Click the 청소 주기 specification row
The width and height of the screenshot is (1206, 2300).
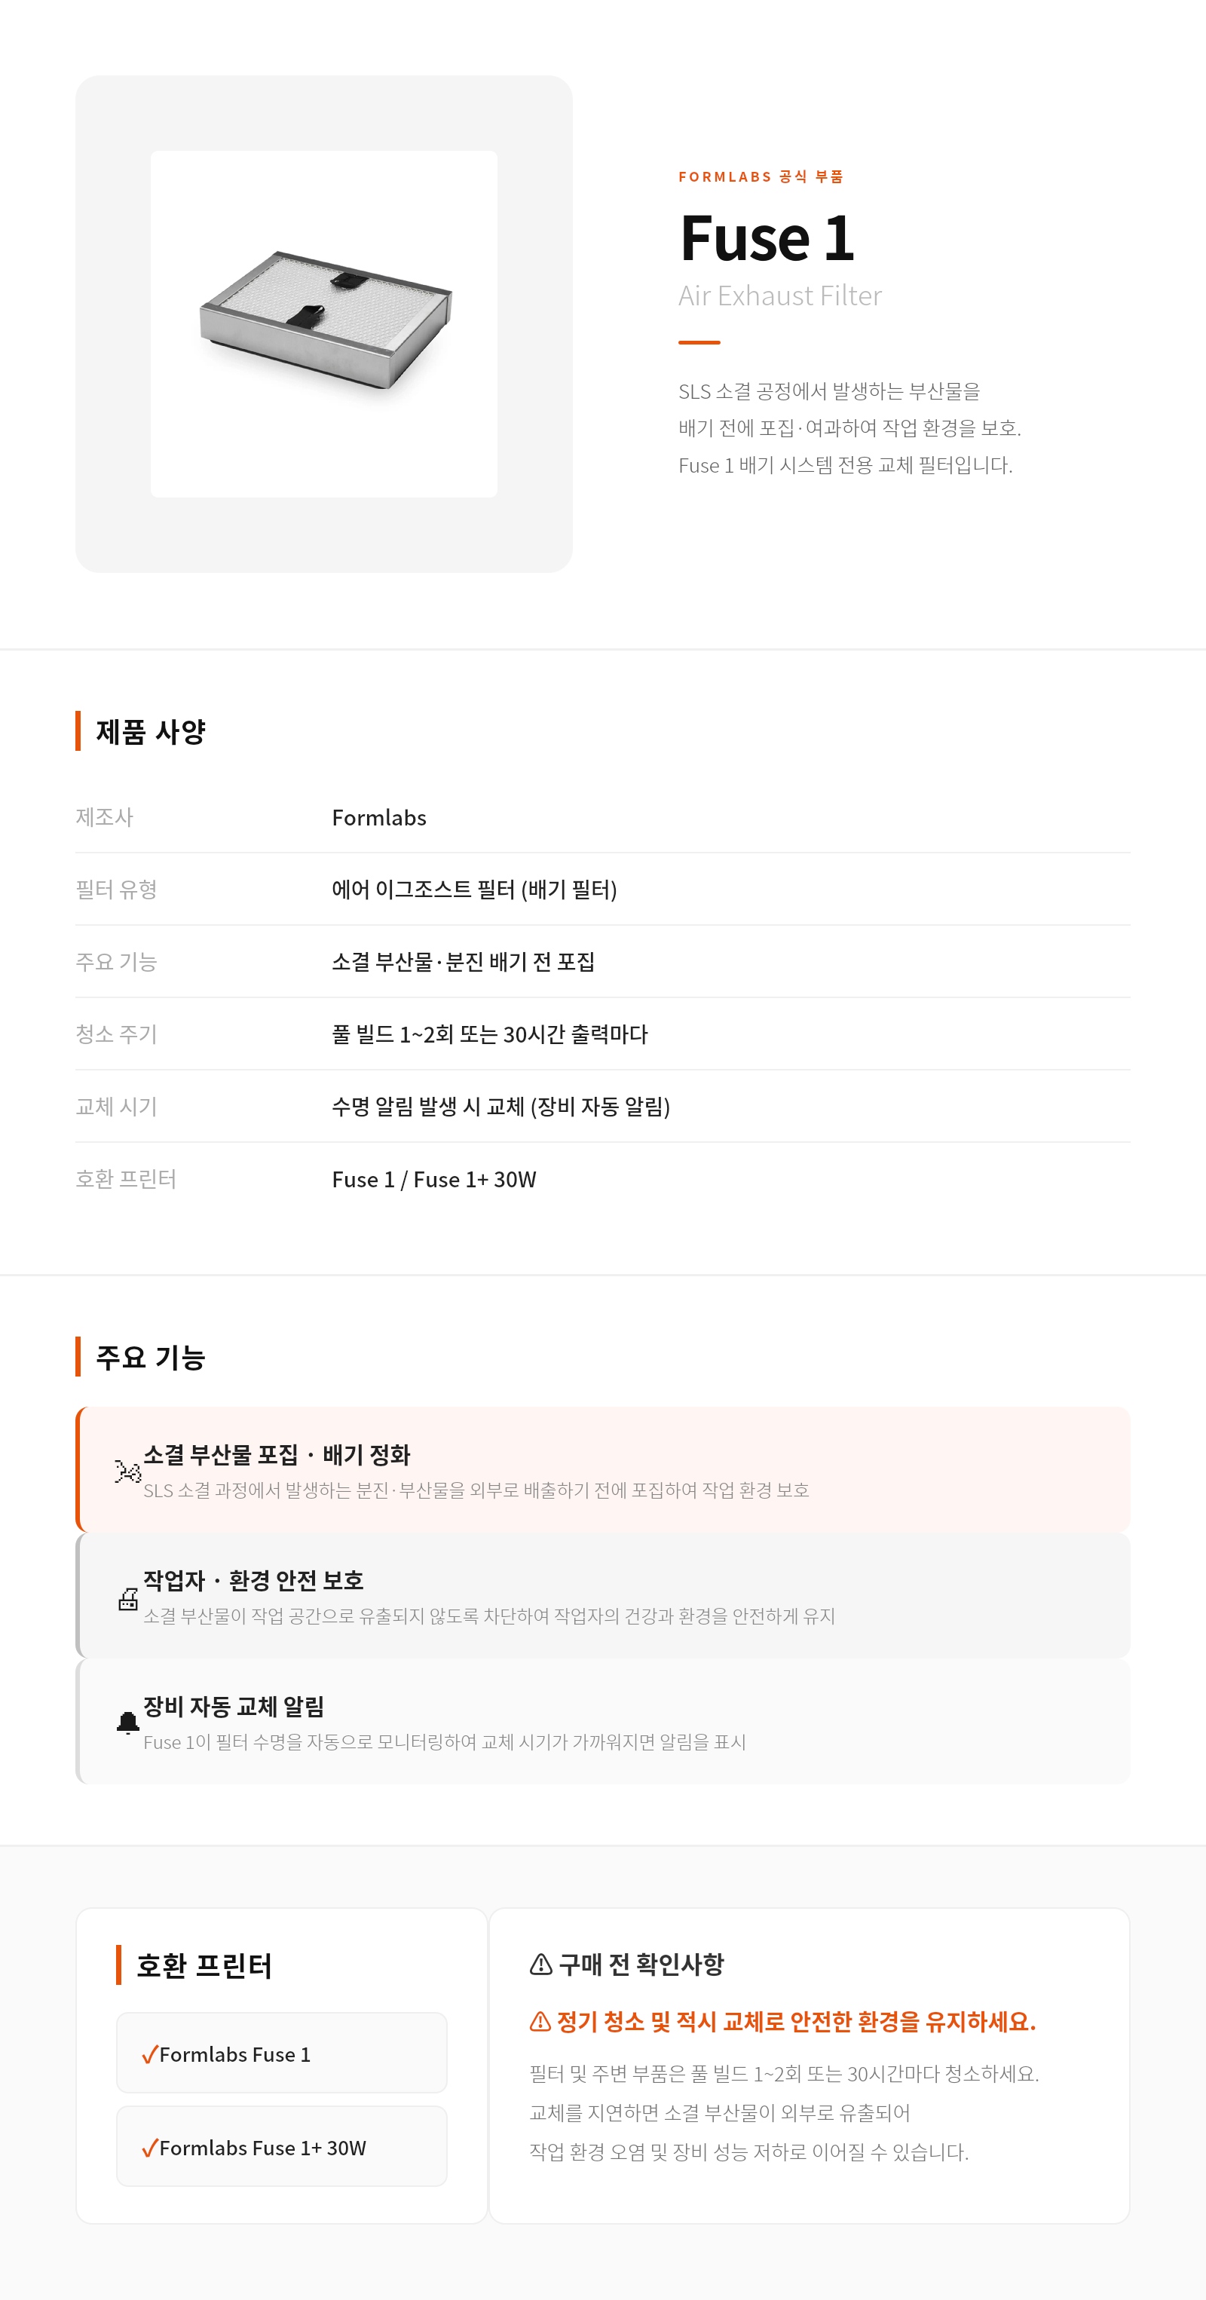(602, 1034)
